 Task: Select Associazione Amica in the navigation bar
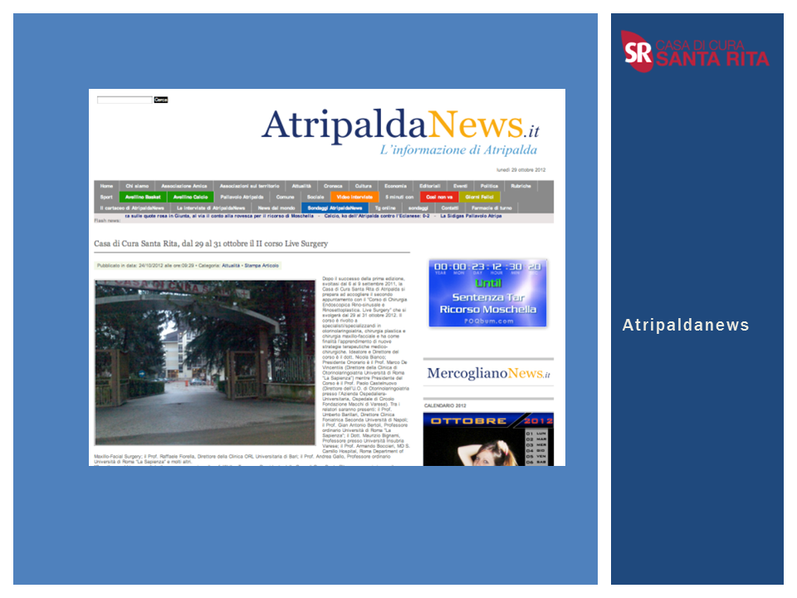(184, 186)
